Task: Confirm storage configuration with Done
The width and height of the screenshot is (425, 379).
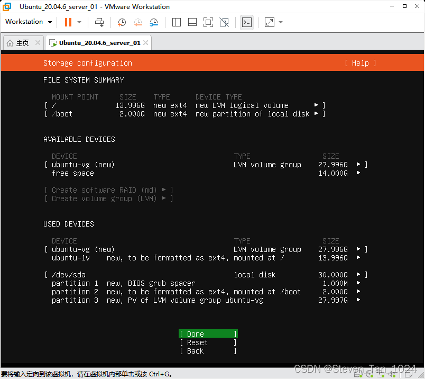Action: coord(208,333)
